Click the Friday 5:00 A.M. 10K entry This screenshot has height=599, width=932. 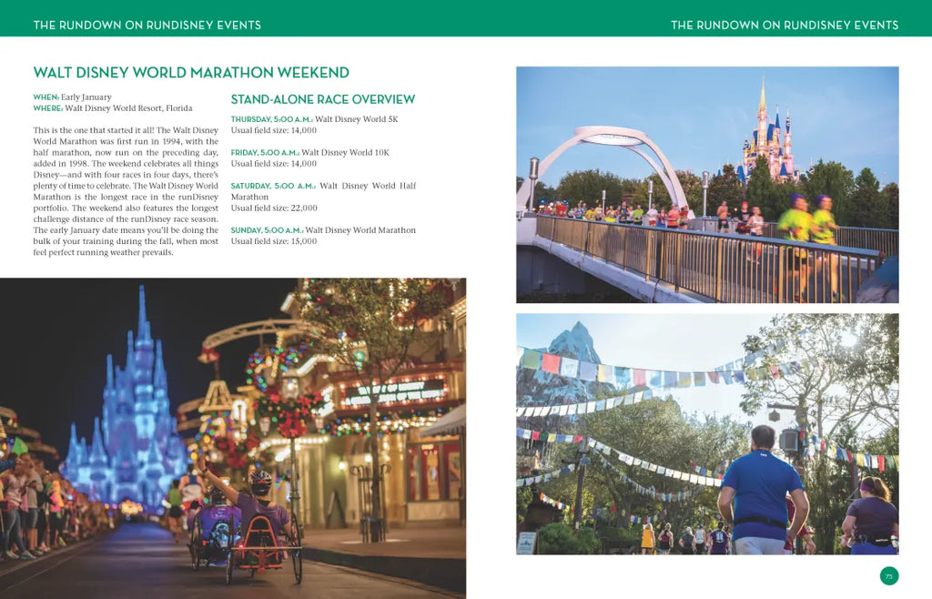[309, 153]
